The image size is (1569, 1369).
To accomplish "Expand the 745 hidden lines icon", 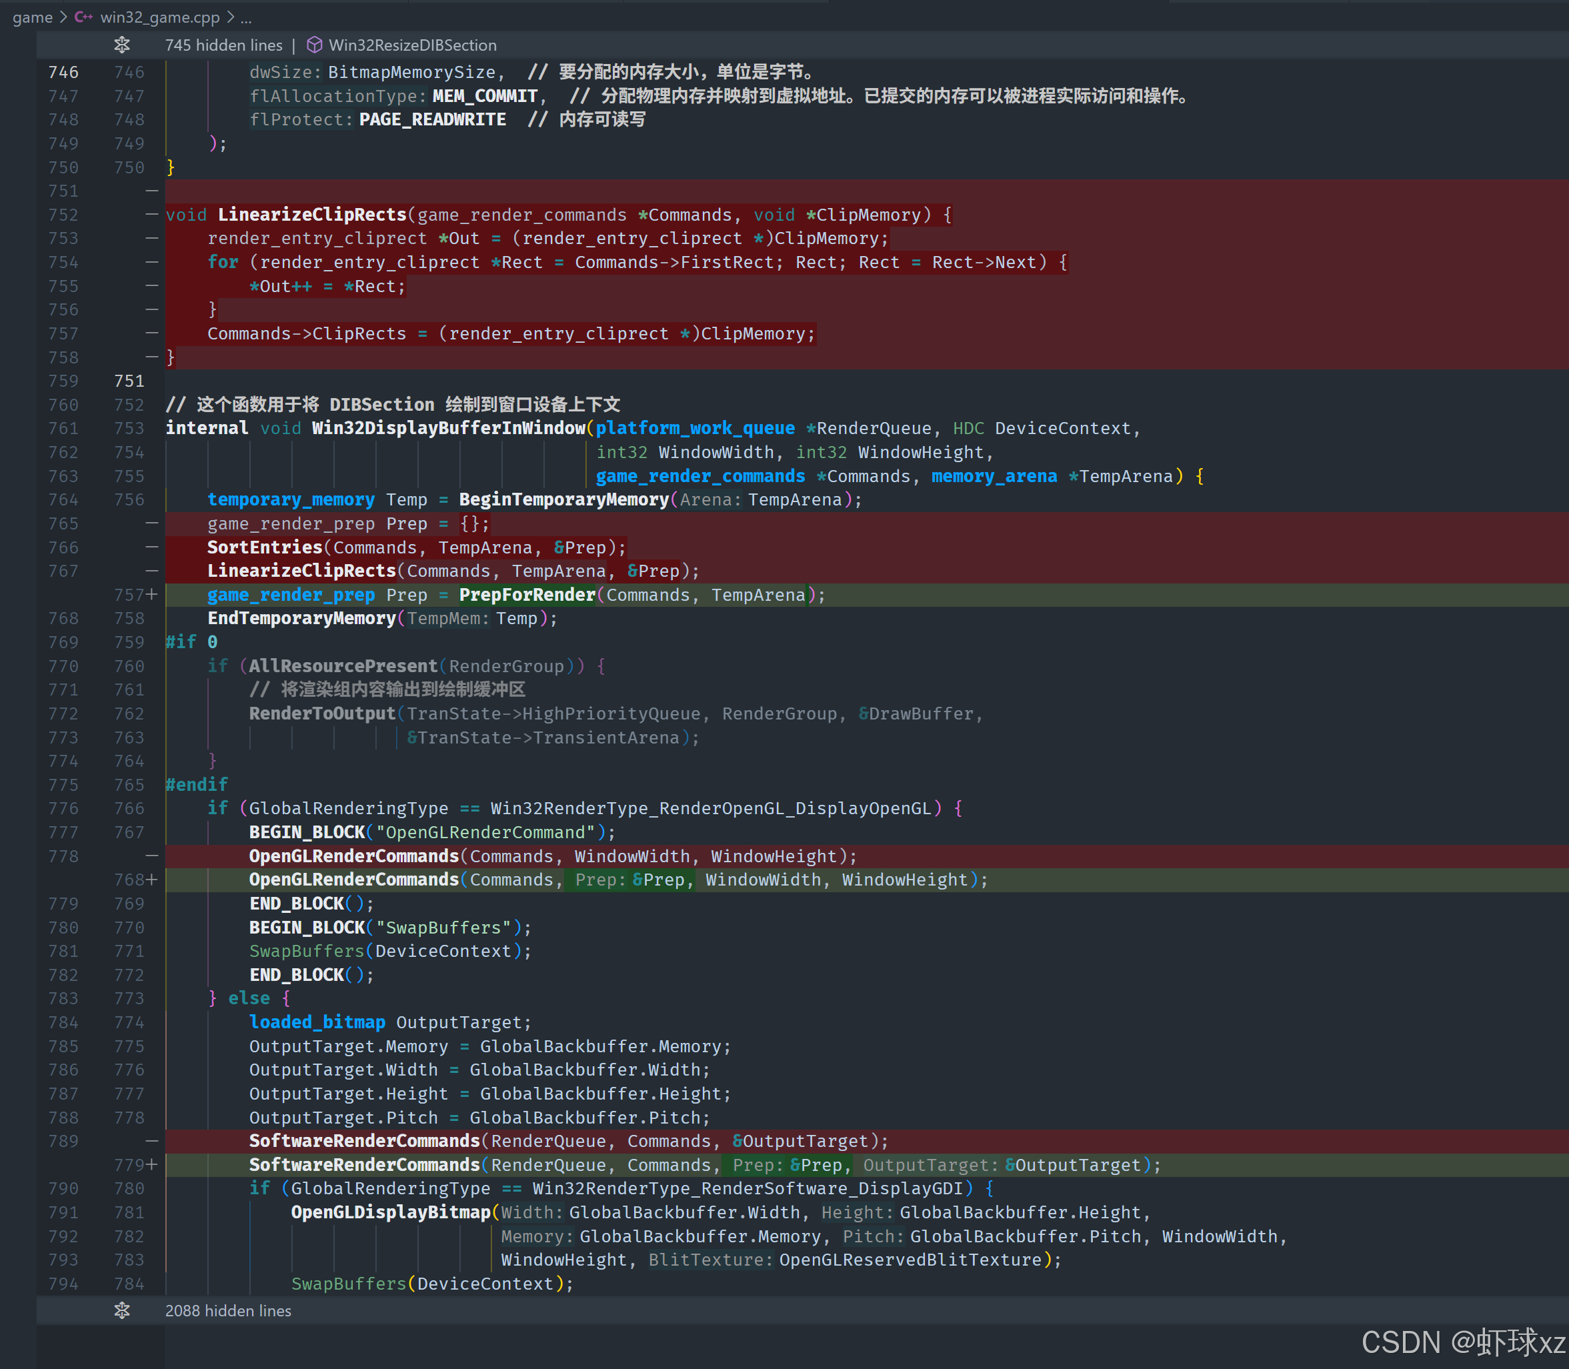I will [122, 45].
